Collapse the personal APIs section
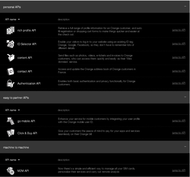190x177 pixels. [185, 6]
